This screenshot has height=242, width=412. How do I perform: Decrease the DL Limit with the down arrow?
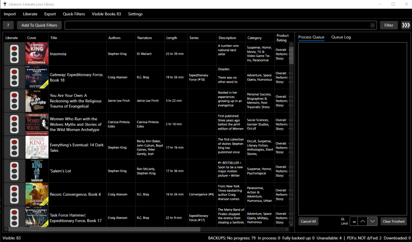click(x=372, y=222)
